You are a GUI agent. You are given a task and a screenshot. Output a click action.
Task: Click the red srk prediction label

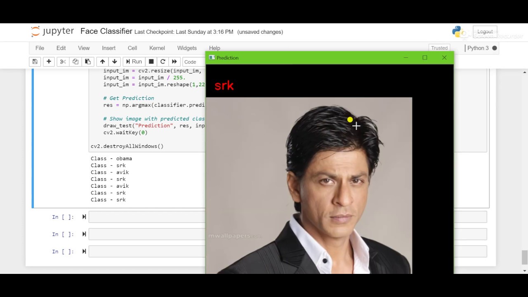pos(224,85)
